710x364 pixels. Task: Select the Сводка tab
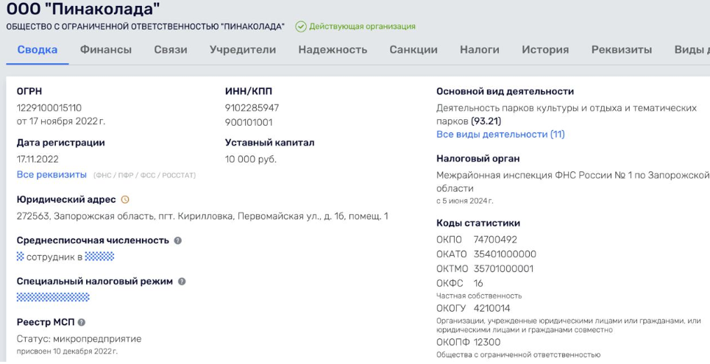(38, 50)
